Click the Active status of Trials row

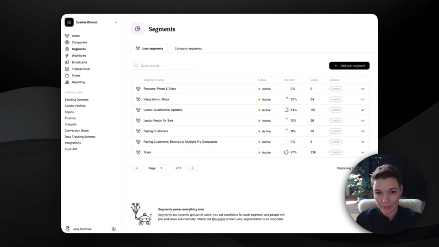264,152
